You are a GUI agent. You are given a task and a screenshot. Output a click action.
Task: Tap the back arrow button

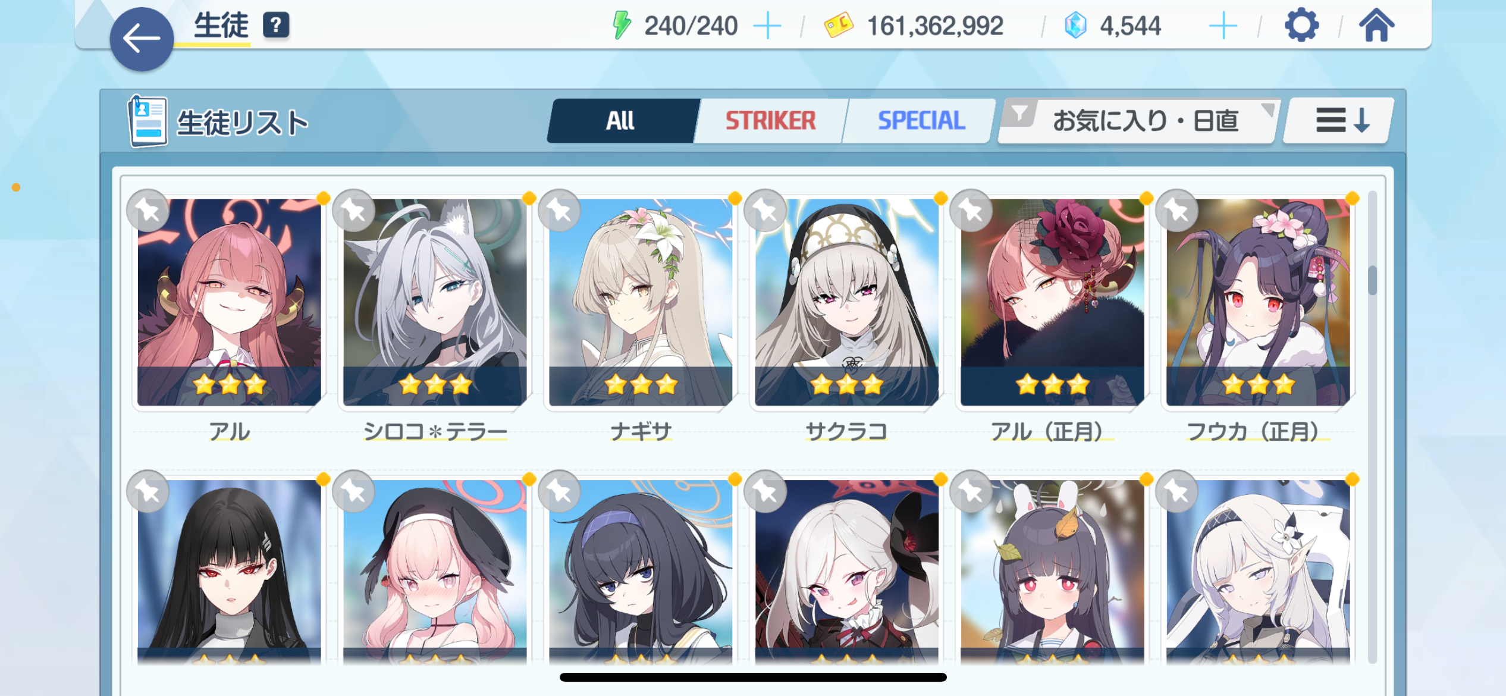click(x=142, y=39)
